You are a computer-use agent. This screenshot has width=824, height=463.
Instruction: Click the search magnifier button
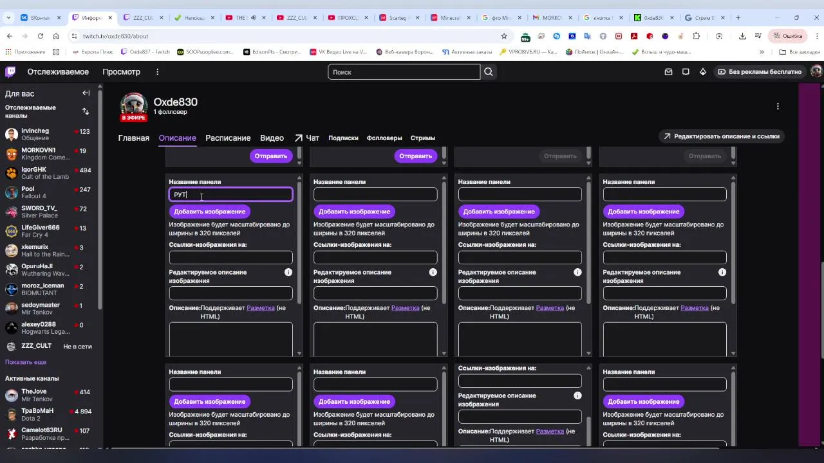point(489,72)
